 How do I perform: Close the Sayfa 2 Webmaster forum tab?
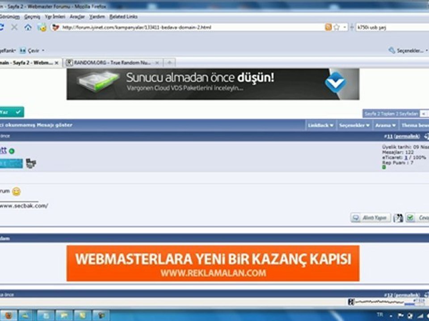[x=57, y=63]
